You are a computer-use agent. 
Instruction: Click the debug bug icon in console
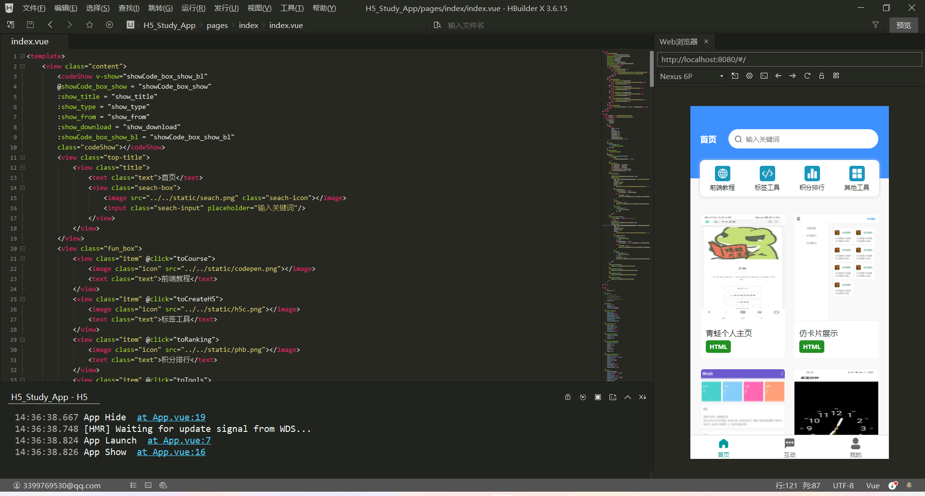568,397
